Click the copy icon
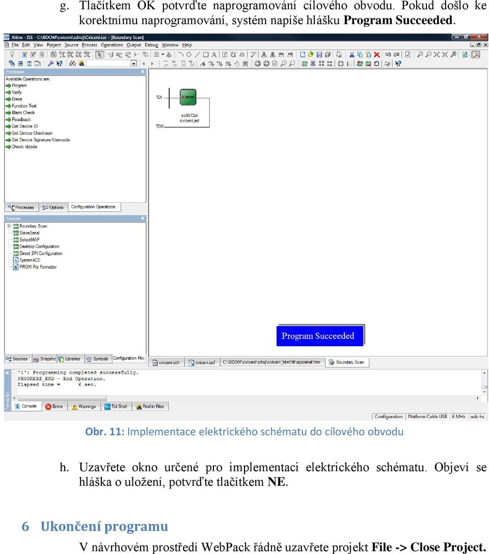 click(360, 54)
